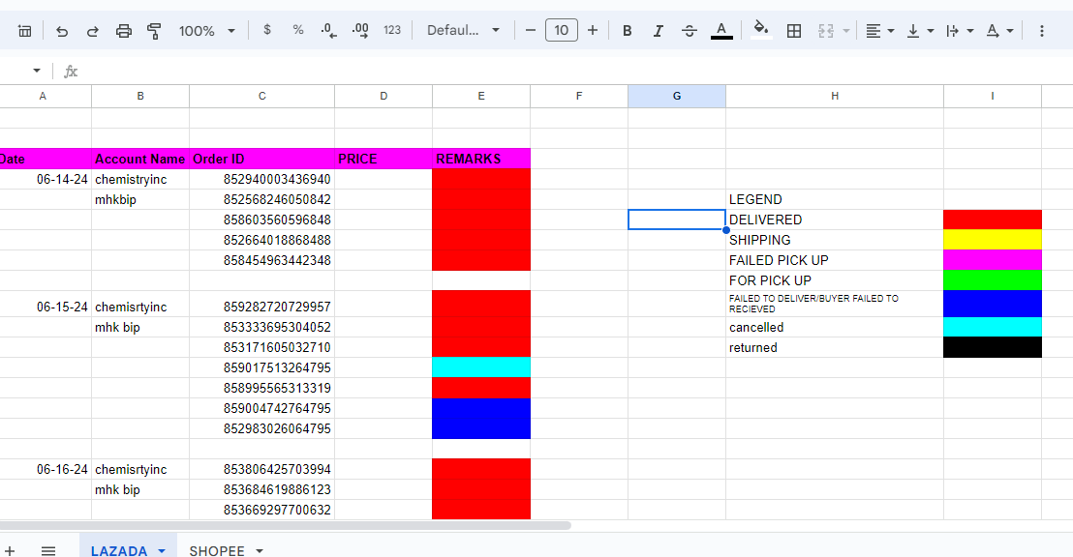Select the REMARKS header cell
Screen dimensions: 1073x557
tap(481, 159)
